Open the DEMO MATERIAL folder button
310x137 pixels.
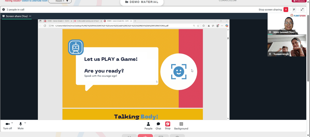[142, 2]
